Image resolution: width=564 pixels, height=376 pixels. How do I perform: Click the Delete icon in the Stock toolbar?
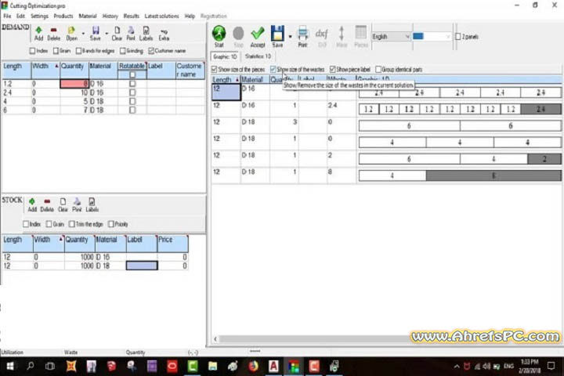coord(47,201)
